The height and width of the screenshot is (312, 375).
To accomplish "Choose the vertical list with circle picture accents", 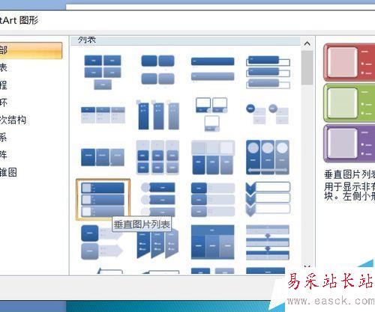I will tap(157, 199).
